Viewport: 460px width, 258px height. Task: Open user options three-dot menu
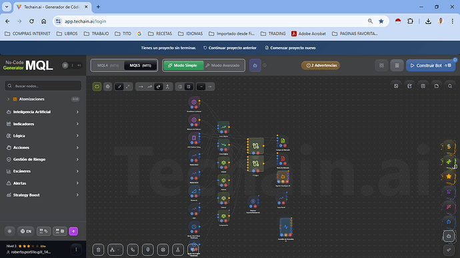(76, 250)
